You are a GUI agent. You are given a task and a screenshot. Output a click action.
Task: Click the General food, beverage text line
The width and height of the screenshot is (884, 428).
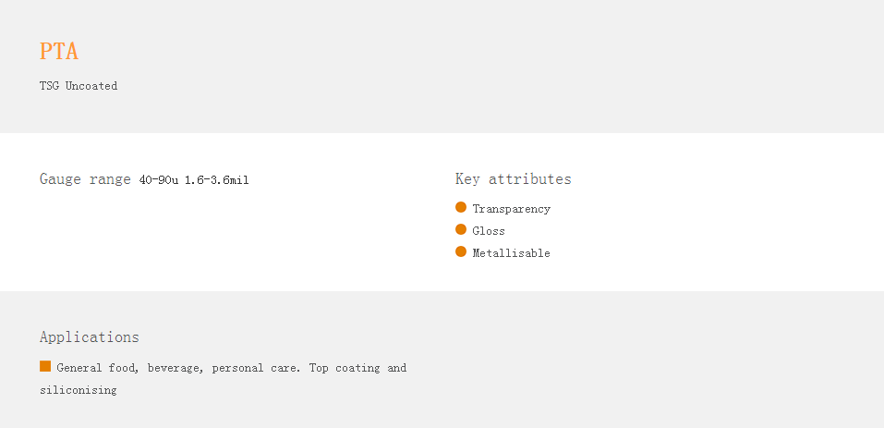click(x=232, y=368)
